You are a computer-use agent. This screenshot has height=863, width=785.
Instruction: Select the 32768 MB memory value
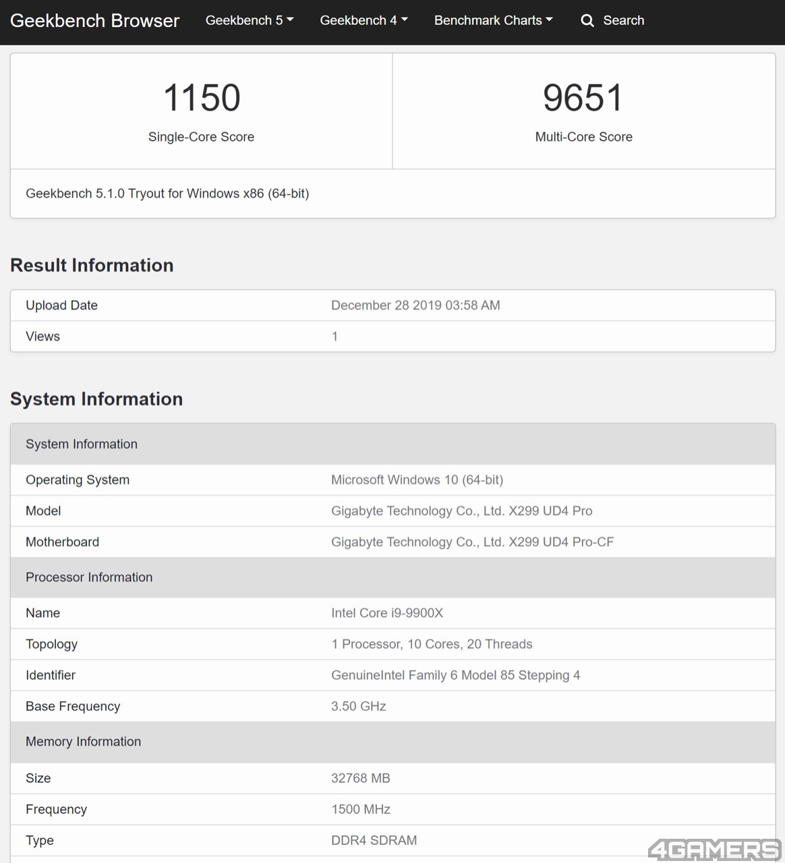click(361, 778)
